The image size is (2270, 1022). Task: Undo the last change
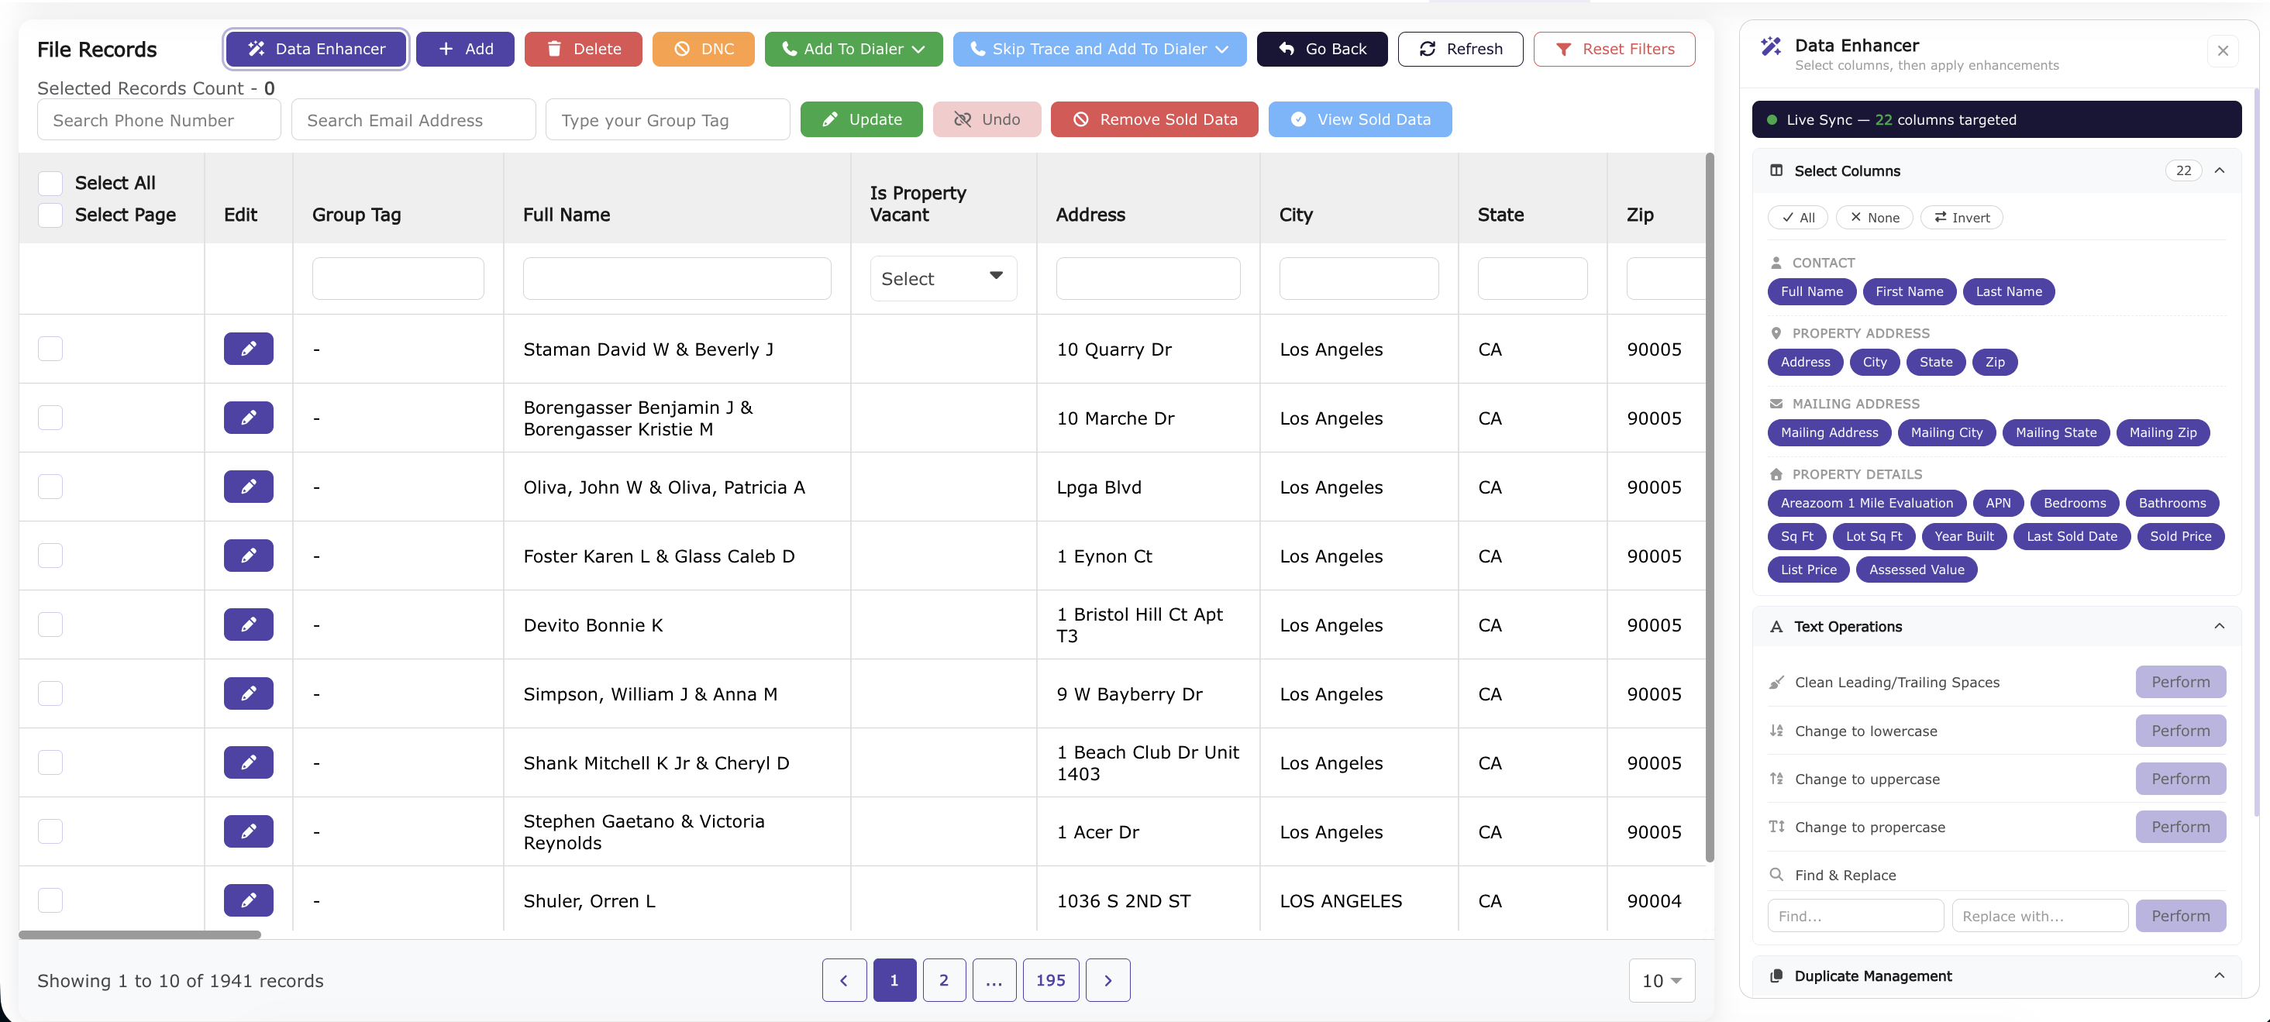(987, 119)
